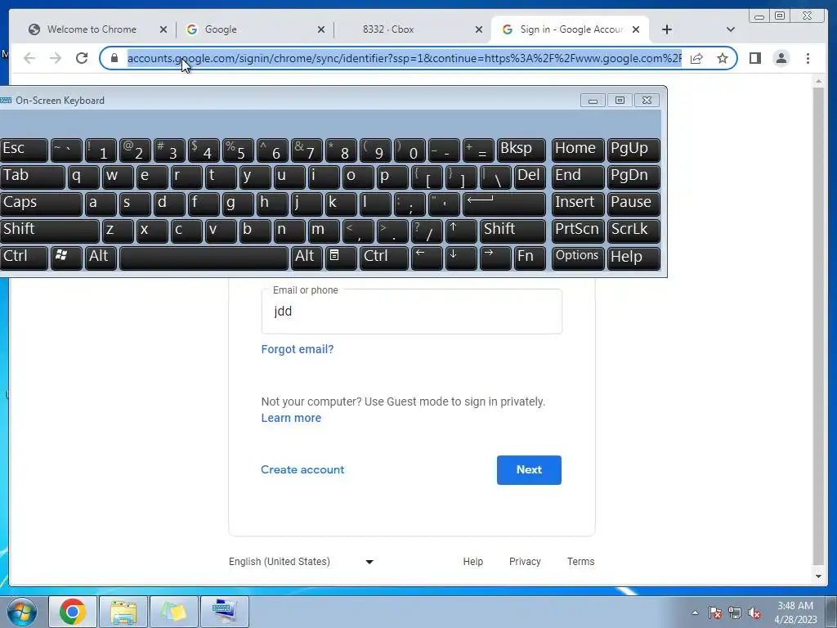837x628 pixels.
Task: Tap the down arrow key on keyboard
Action: coord(461,258)
